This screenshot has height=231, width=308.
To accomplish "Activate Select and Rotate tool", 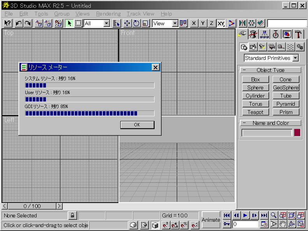I will point(136,23).
